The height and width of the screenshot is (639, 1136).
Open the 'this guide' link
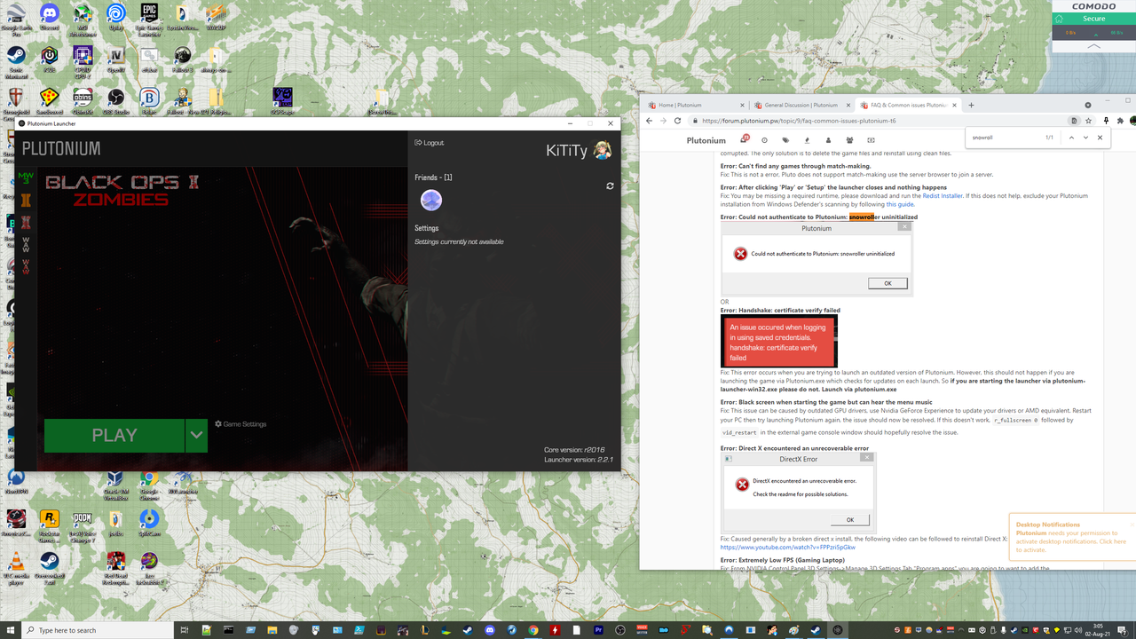point(900,204)
